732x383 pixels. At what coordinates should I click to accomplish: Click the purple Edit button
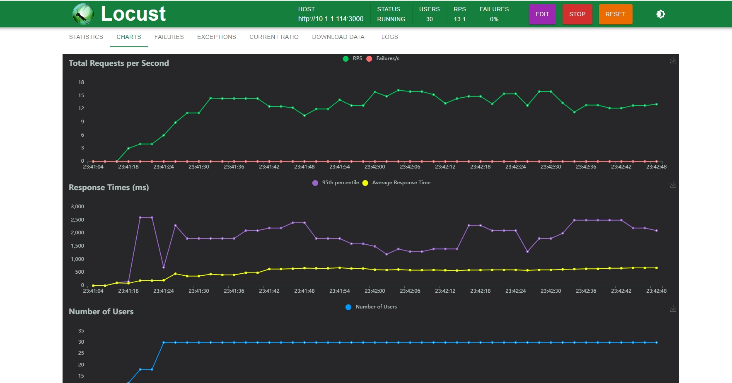click(x=542, y=14)
